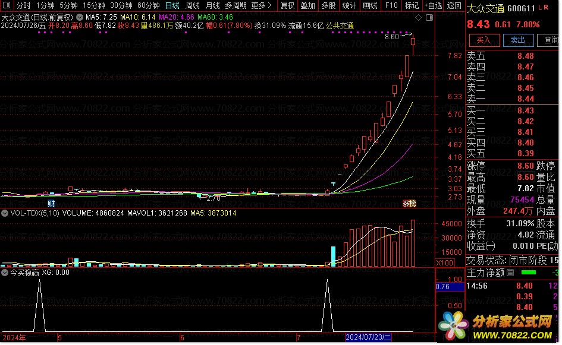Click the 涨停 value 8.60 in quote panel
Viewport: 562px width, 345px height.
526,166
